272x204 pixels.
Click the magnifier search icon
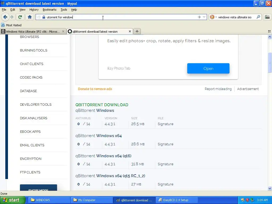coord(258,17)
